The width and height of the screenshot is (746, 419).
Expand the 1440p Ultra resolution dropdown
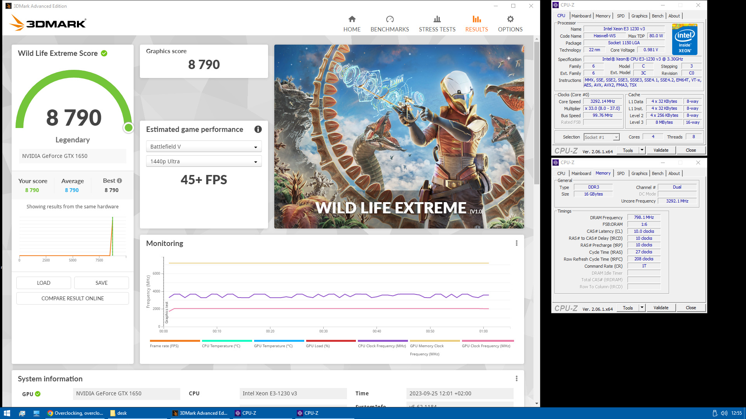204,161
